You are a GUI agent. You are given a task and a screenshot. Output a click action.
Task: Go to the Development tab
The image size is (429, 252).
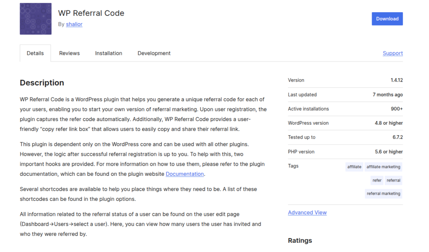(x=154, y=53)
